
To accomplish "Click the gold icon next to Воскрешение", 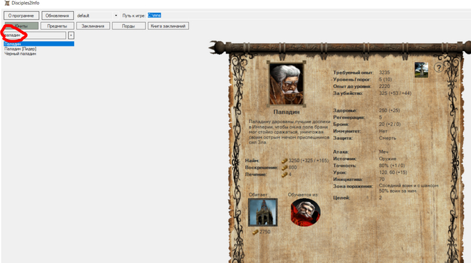I will click(x=284, y=167).
